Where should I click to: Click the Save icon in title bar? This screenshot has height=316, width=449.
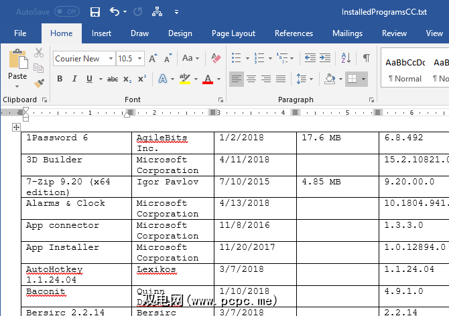pos(94,12)
